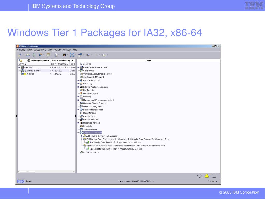The width and height of the screenshot is (265, 199).
Task: Click the TCP/IP Addresses column header
Action: [x=60, y=64]
